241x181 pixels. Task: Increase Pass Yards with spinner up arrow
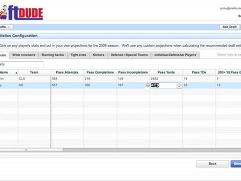pos(179,84)
